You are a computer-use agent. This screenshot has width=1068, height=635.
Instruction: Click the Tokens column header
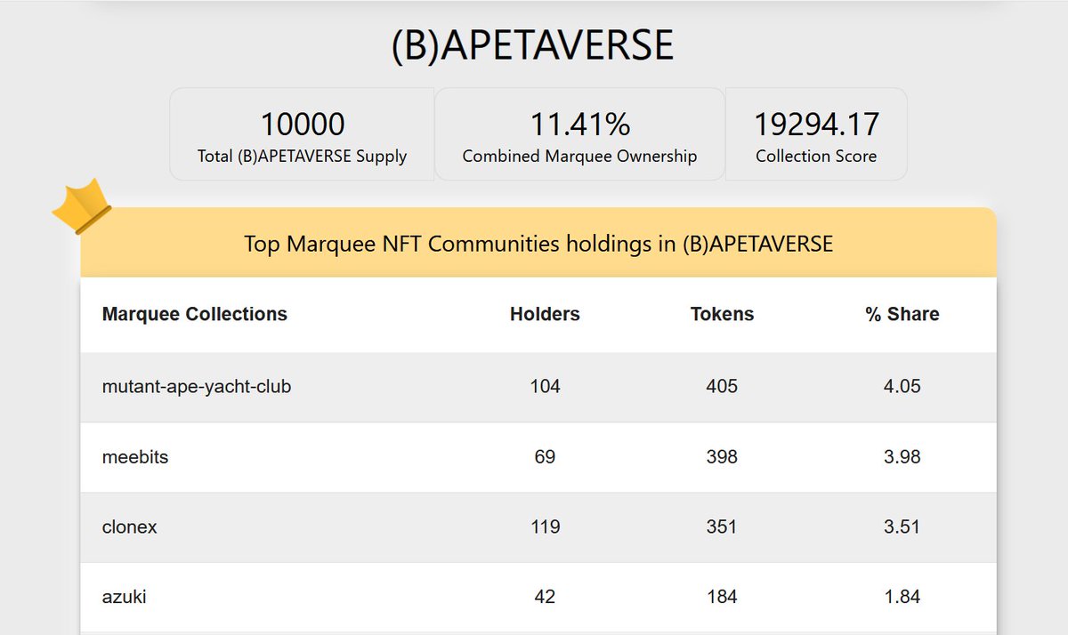point(722,314)
